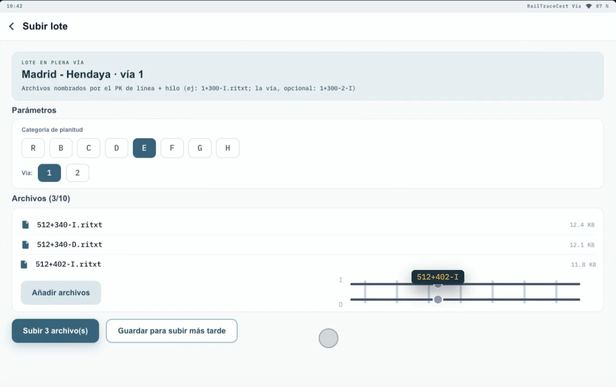Click the 12.4 KB file size
This screenshot has width=616, height=387.
582,225
